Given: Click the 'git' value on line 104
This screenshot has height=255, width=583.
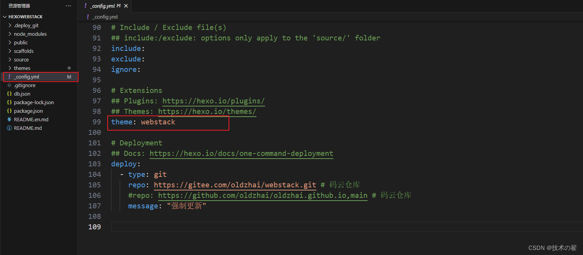Looking at the screenshot, I should click(160, 174).
